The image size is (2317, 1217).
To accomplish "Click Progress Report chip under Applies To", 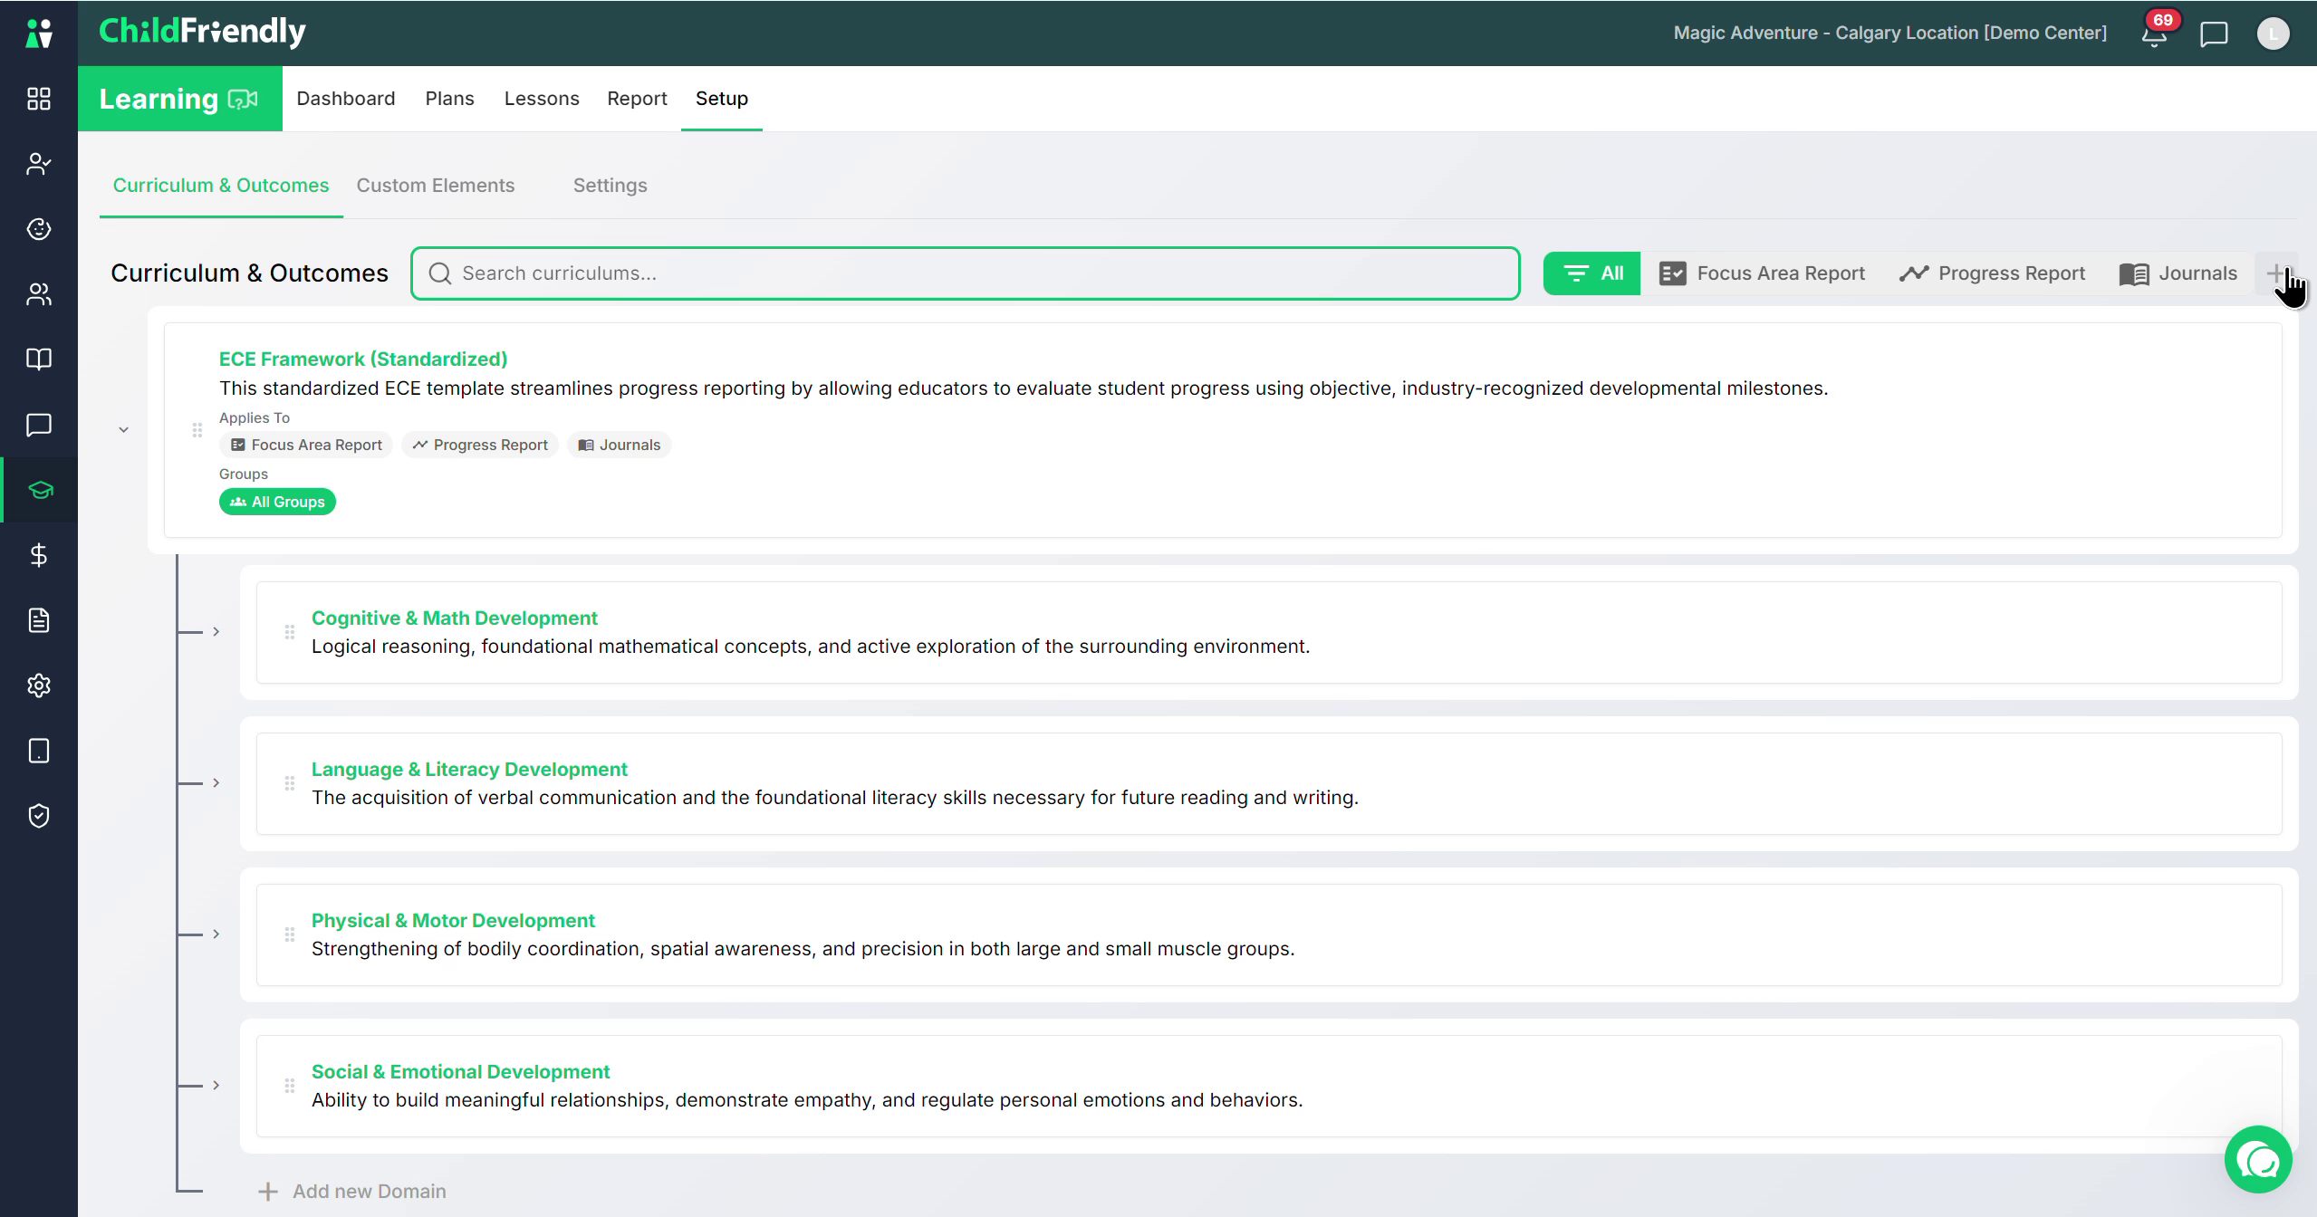I will (480, 445).
